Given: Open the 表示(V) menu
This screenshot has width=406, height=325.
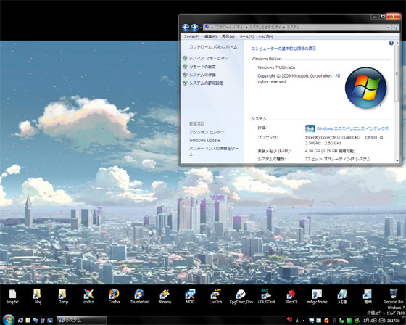Looking at the screenshot, I should 228,36.
